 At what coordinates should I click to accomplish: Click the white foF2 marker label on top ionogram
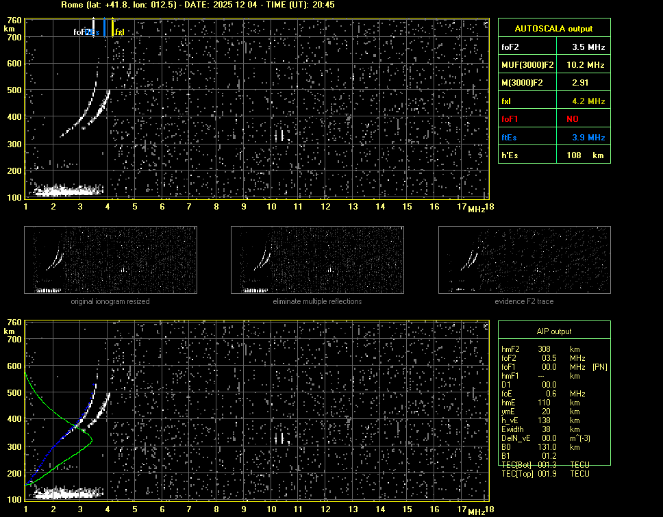tap(81, 31)
